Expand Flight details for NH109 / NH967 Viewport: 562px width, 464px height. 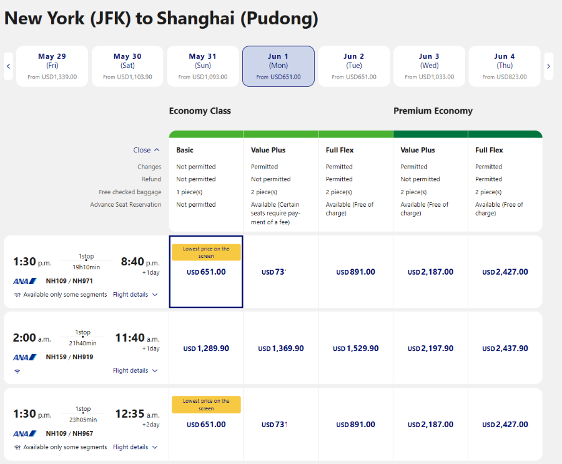(x=135, y=447)
